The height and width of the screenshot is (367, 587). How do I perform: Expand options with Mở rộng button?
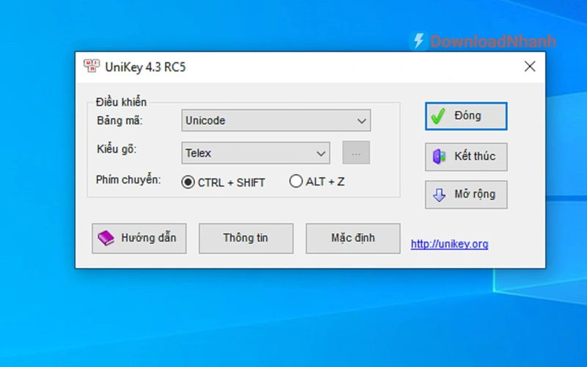point(466,195)
